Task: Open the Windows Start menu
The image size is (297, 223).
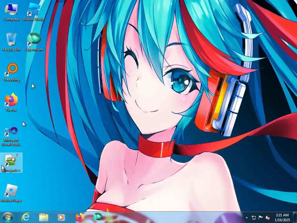Action: click(x=8, y=217)
